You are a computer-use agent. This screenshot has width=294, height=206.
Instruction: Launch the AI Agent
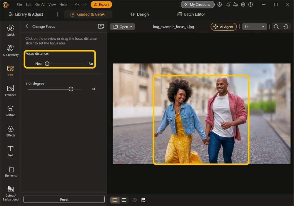224,27
